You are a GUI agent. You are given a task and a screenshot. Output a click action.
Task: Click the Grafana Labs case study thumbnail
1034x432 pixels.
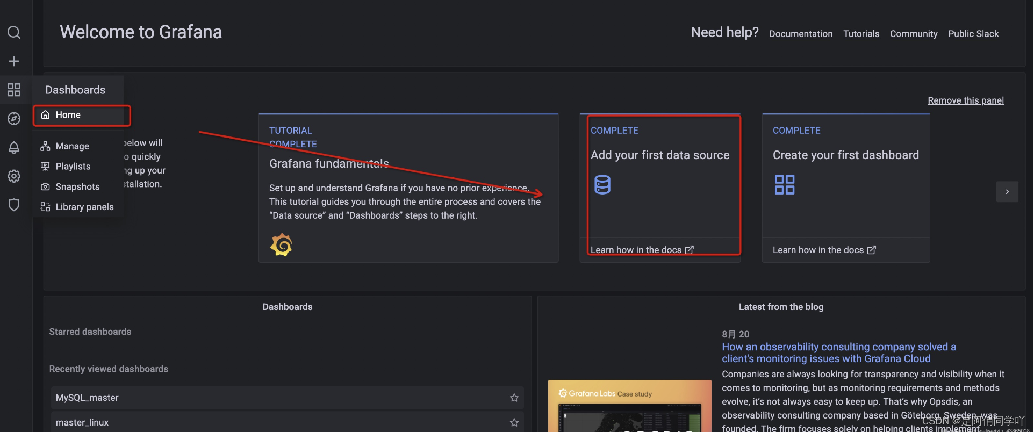(x=630, y=406)
